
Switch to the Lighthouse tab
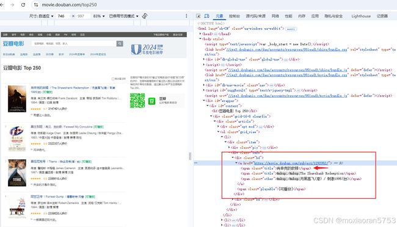click(x=361, y=16)
